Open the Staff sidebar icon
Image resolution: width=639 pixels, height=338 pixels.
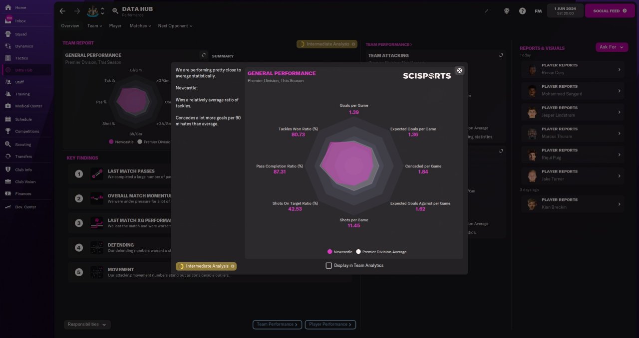coord(8,82)
